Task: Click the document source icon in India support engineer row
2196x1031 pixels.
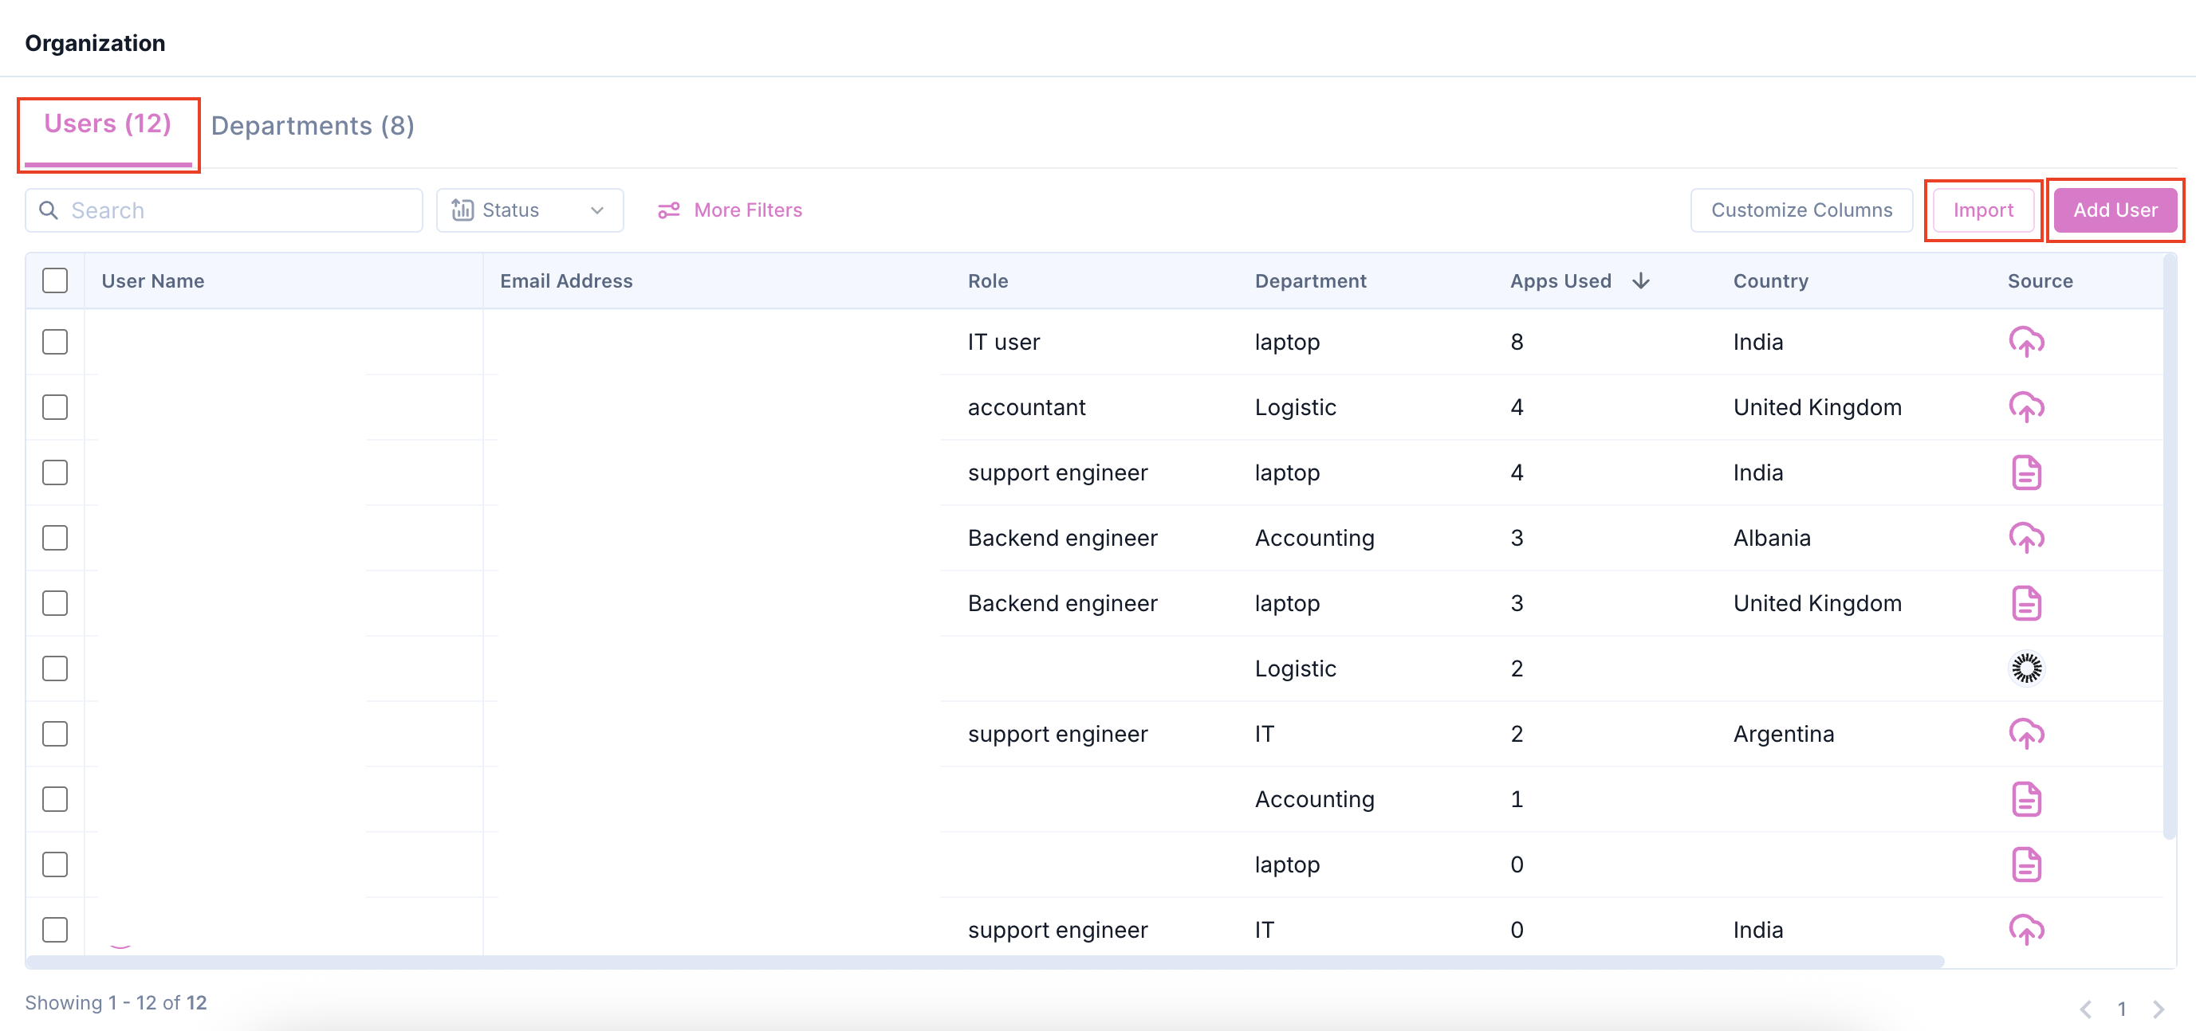Action: pyautogui.click(x=2025, y=473)
